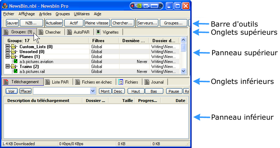The width and height of the screenshot is (280, 148).
Task: Click Description du téléchargement column header
Action: pyautogui.click(x=43, y=101)
